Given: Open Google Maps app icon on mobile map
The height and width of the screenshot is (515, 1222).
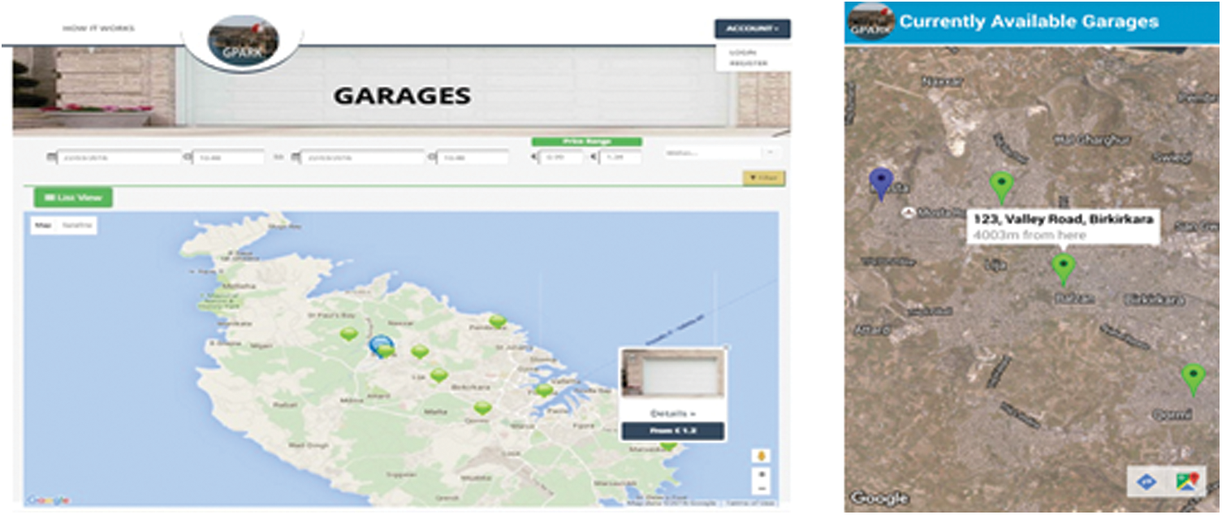Looking at the screenshot, I should coord(1187,482).
